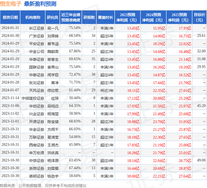Click 2024 profit value 18.29亿
The height and width of the screenshot is (188, 207).
[x=159, y=44]
